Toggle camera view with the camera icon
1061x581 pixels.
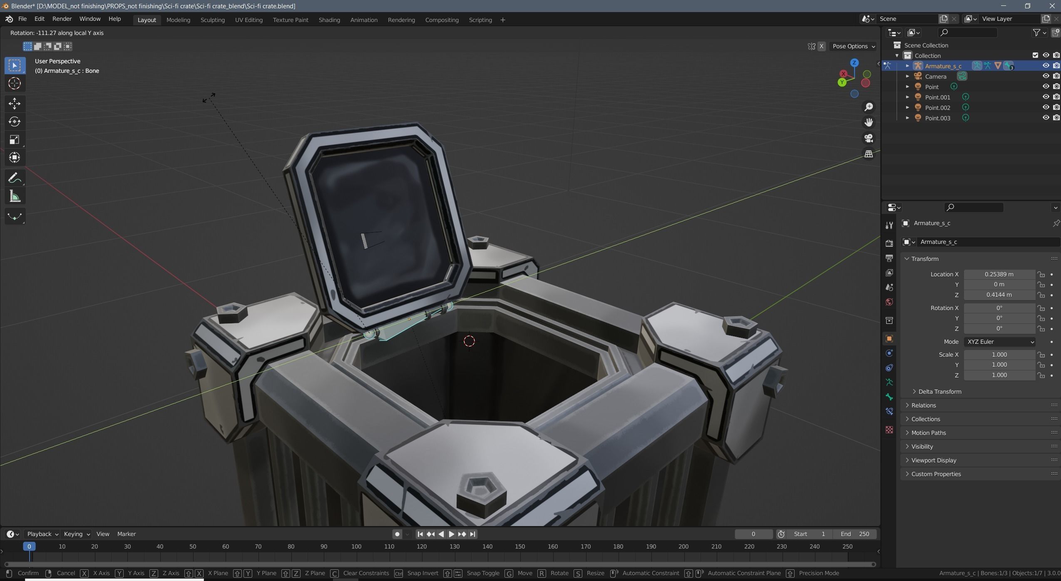tap(869, 138)
